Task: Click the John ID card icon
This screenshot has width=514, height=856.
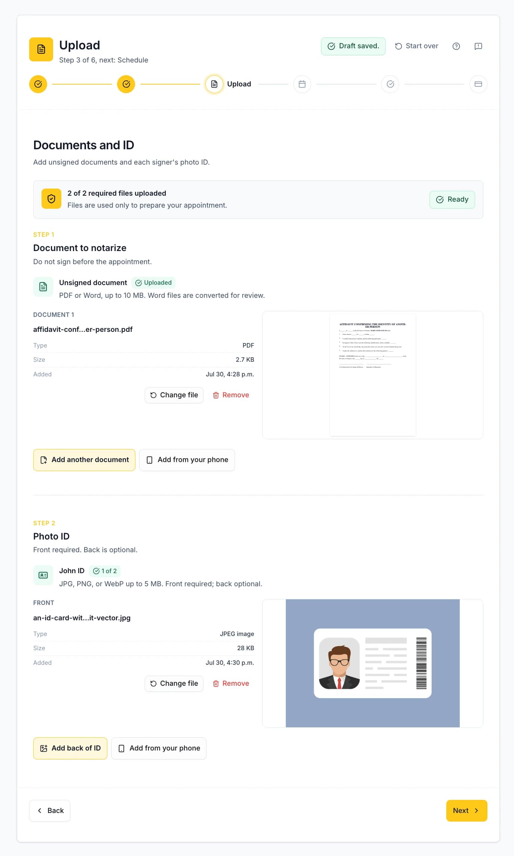Action: (43, 575)
